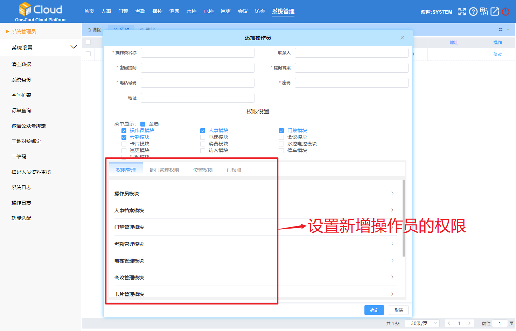516x331 pixels.
Task: Click the Cloud platform logo
Action: [40, 12]
